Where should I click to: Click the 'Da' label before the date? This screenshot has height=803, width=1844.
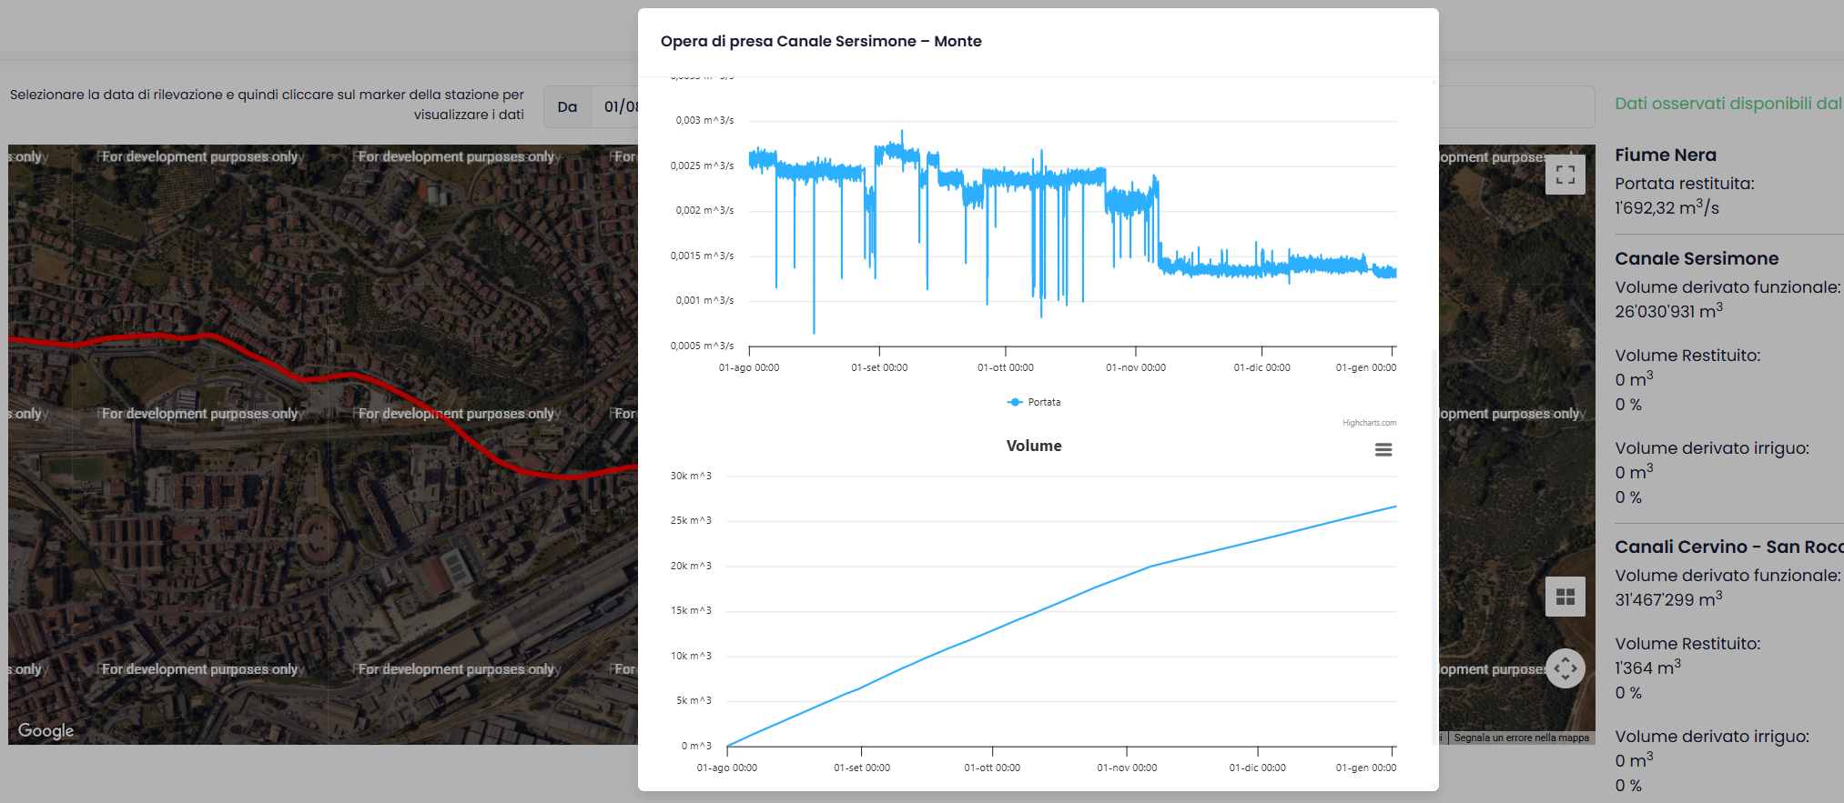tap(567, 106)
